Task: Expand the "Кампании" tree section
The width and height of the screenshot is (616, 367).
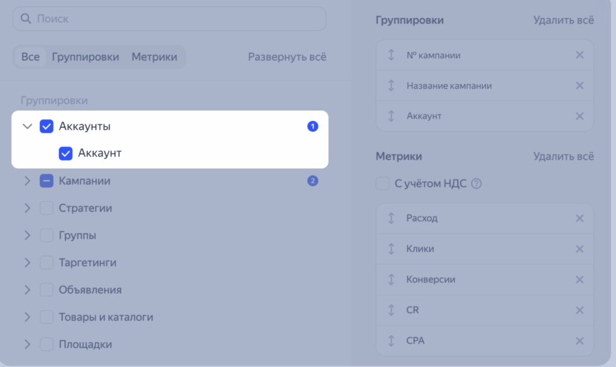Action: 27,181
